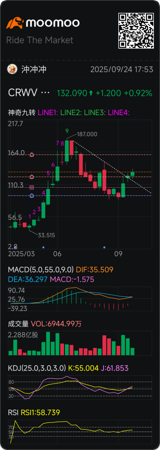Click the price 132.090

point(72,93)
